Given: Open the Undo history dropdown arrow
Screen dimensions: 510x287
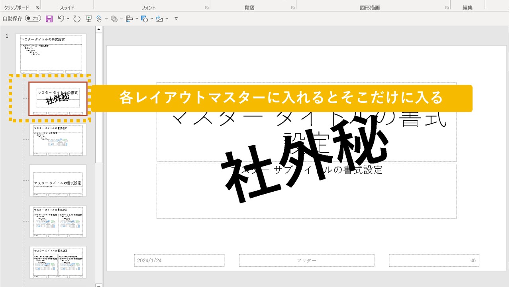Looking at the screenshot, I should click(67, 18).
